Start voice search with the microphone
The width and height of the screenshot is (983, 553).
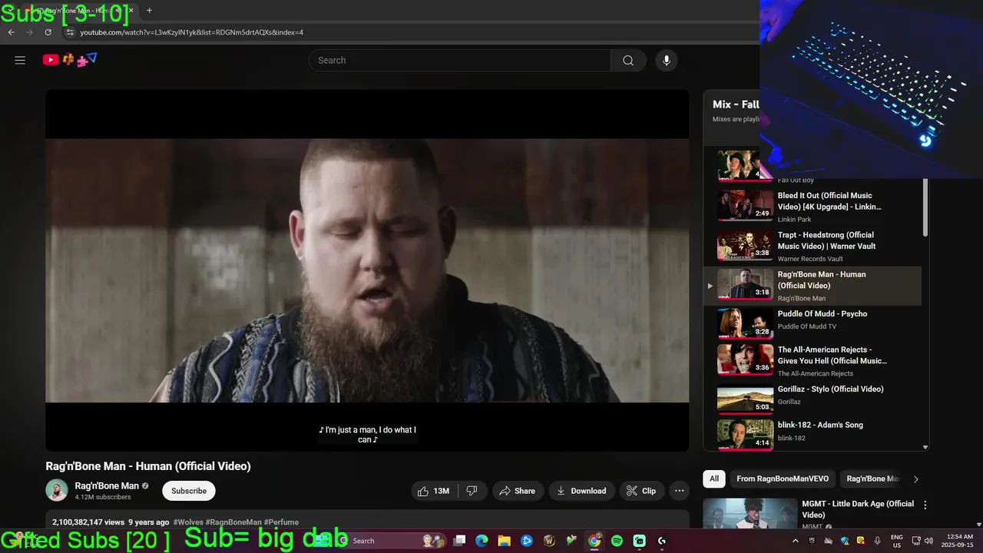pos(667,61)
